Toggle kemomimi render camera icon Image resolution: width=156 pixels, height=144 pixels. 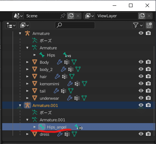(148, 84)
